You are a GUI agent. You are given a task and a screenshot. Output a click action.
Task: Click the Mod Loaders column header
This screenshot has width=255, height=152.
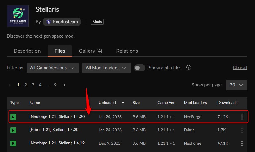[x=195, y=103]
